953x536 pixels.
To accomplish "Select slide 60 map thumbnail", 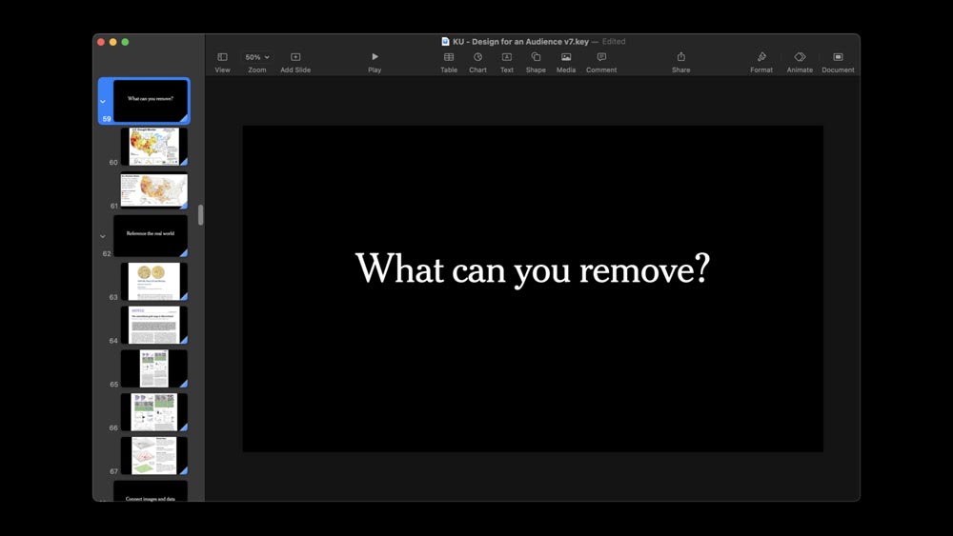I will (153, 147).
